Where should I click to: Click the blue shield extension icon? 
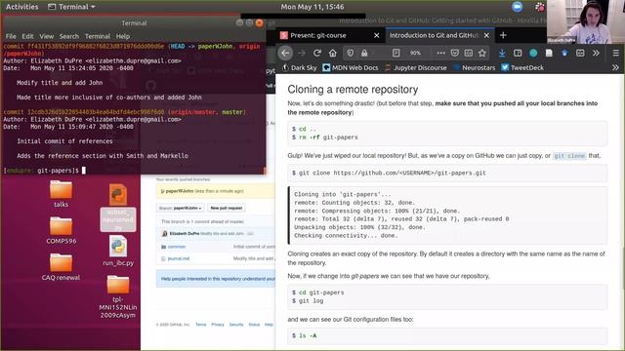pyautogui.click(x=564, y=53)
